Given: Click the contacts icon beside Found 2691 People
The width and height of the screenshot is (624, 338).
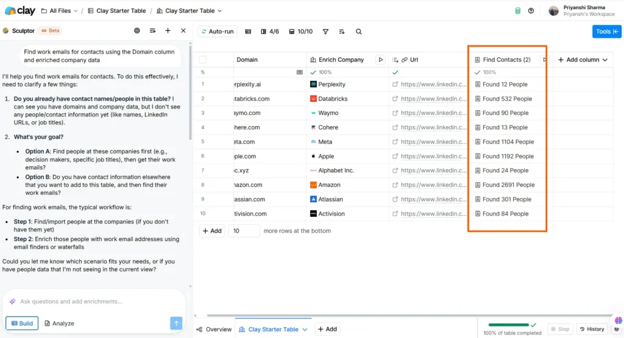Looking at the screenshot, I should click(478, 185).
